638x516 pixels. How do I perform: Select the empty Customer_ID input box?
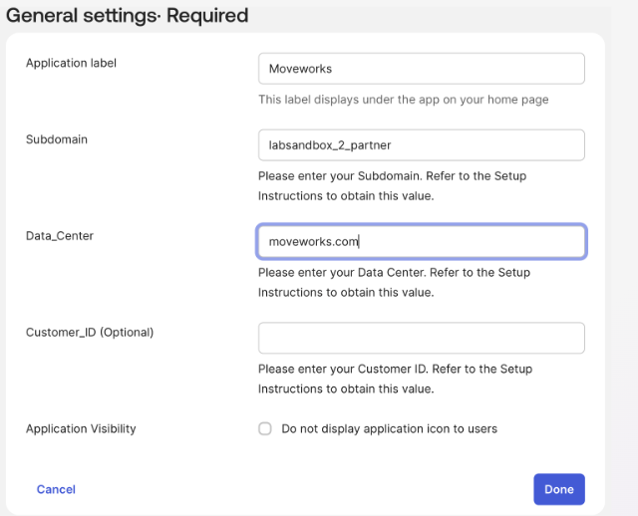pos(421,338)
